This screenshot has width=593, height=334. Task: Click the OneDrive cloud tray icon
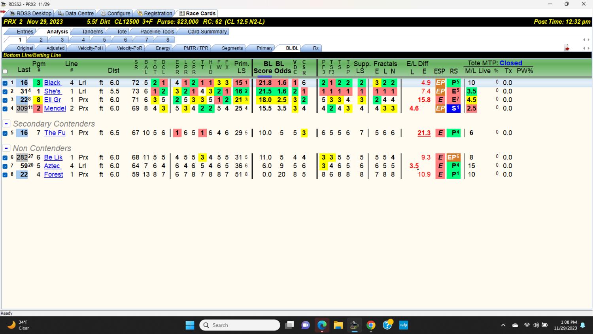click(x=515, y=325)
